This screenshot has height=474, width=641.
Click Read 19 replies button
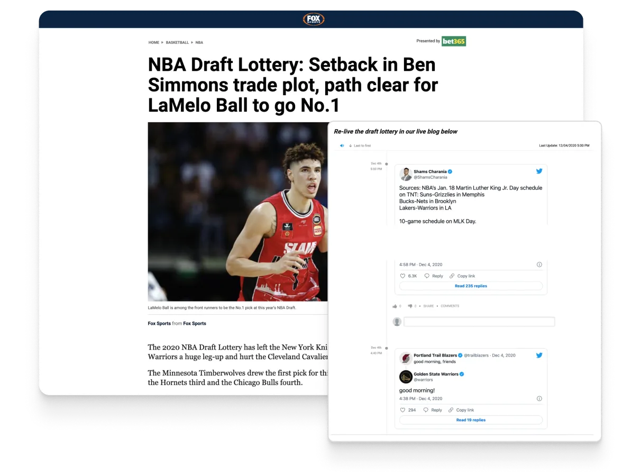pos(471,420)
